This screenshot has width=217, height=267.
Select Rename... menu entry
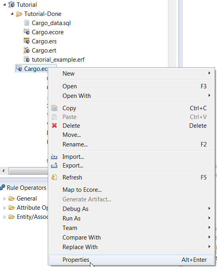coord(131,144)
